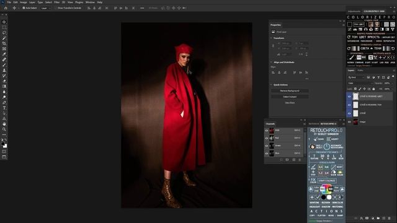Click the foreground color swatch

(2, 144)
